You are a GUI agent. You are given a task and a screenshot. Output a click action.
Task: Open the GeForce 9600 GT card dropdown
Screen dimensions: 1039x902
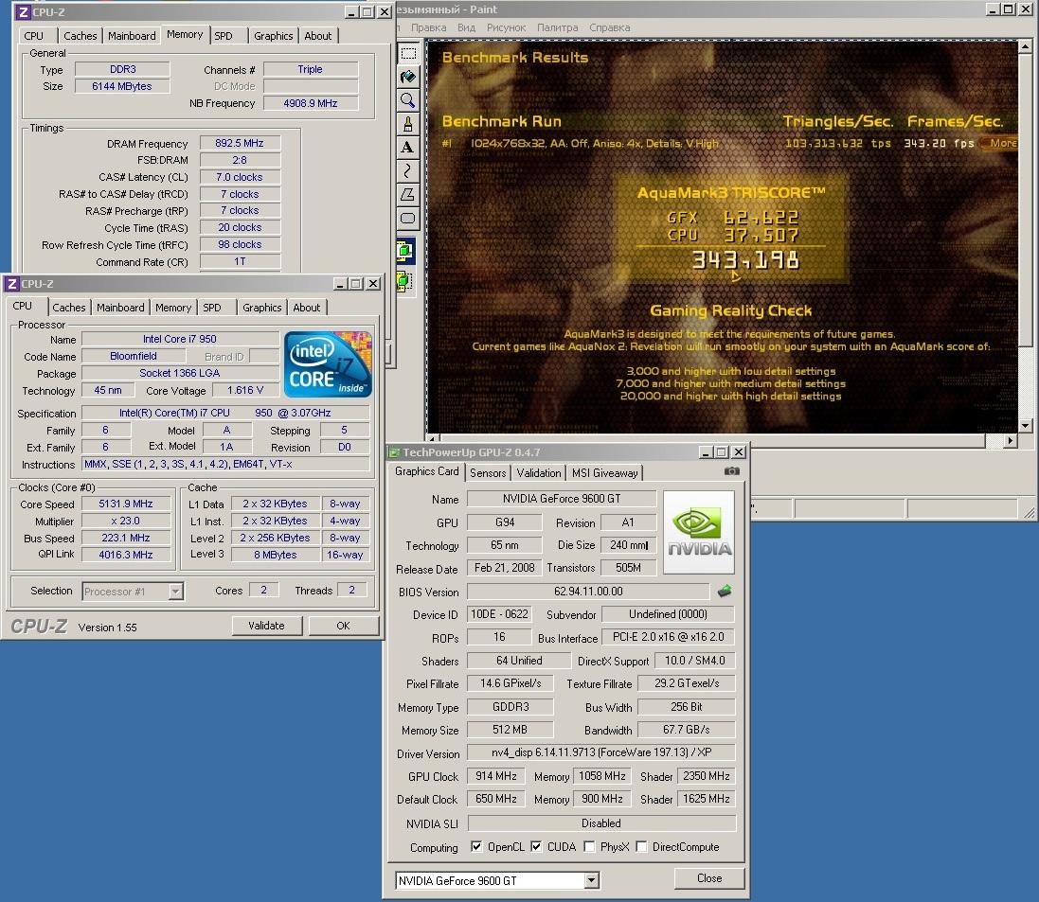click(x=592, y=880)
